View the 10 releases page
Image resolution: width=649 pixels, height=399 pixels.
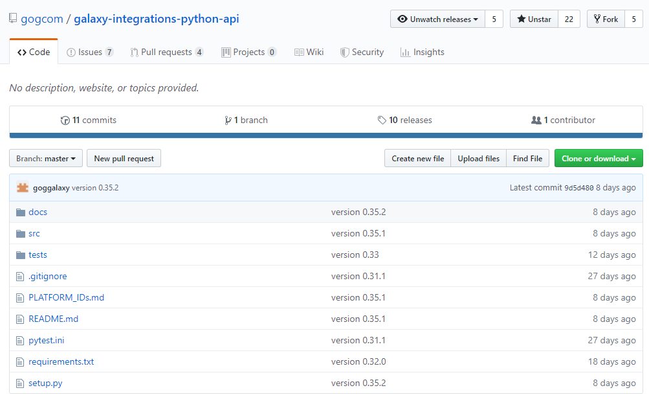(405, 120)
